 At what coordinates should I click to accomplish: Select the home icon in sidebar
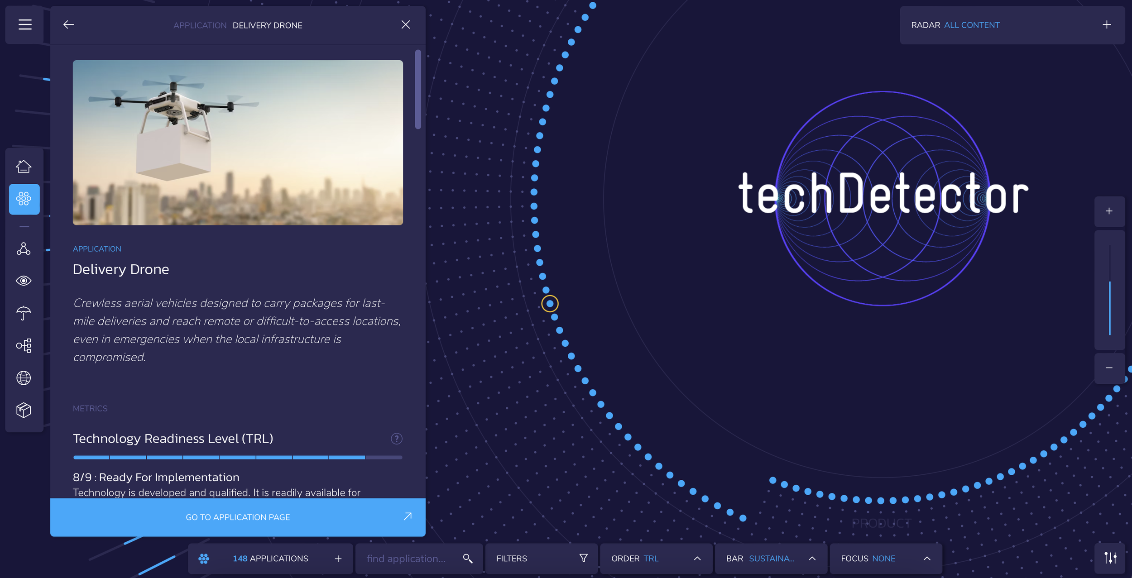[24, 166]
